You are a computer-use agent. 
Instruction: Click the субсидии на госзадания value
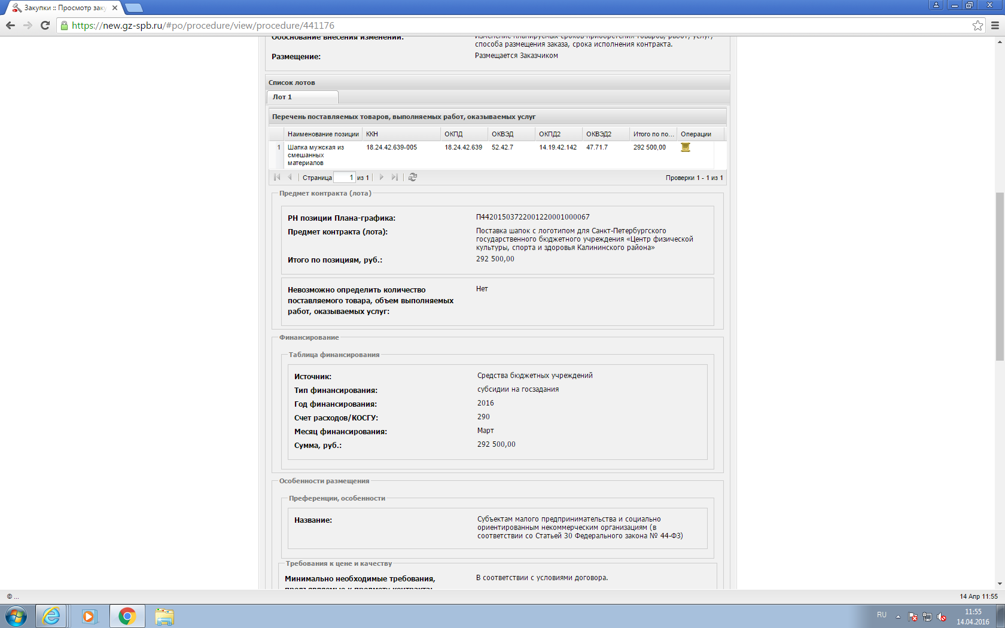click(x=518, y=389)
